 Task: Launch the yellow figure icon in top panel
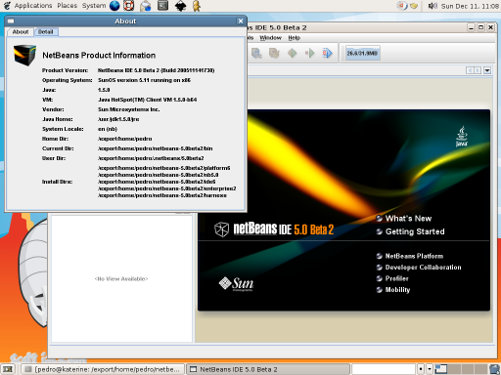tap(196, 6)
